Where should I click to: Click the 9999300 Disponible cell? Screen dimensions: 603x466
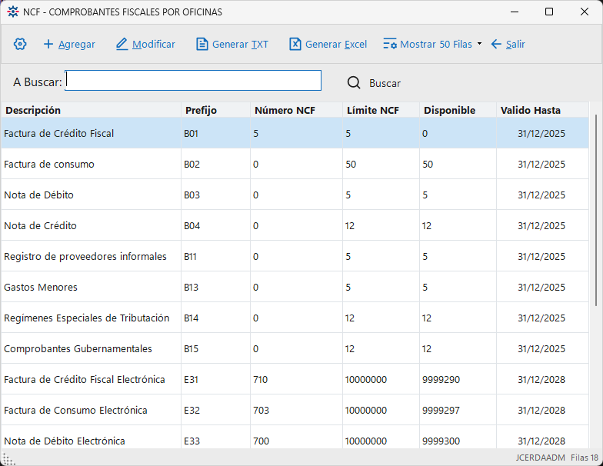458,437
